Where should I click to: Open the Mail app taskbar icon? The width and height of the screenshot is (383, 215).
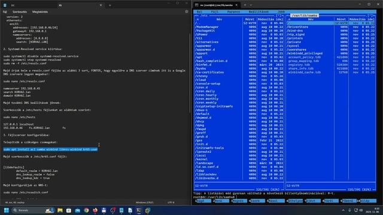[x=77, y=210]
